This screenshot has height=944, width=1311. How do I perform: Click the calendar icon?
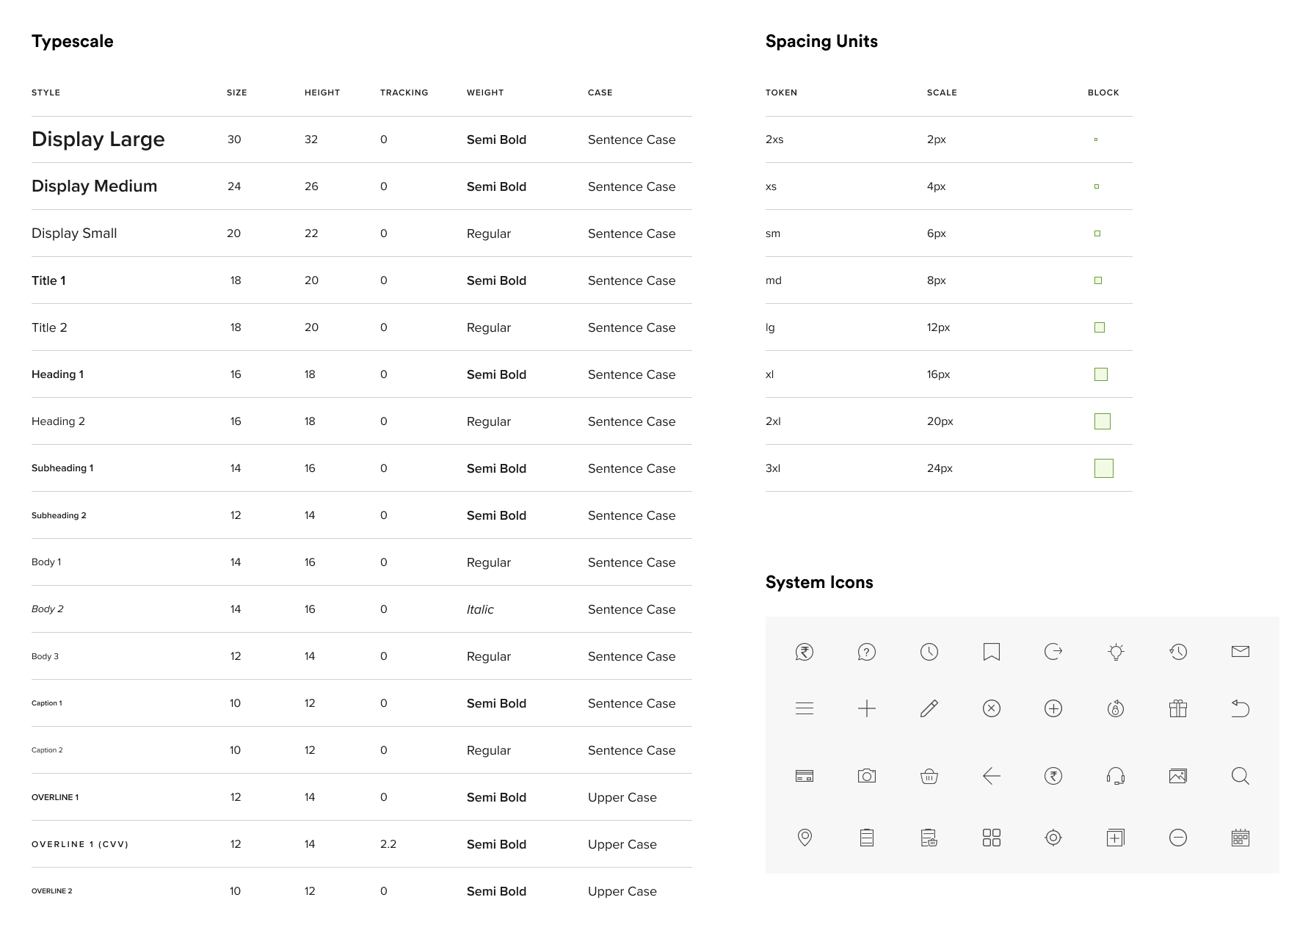coord(1241,838)
